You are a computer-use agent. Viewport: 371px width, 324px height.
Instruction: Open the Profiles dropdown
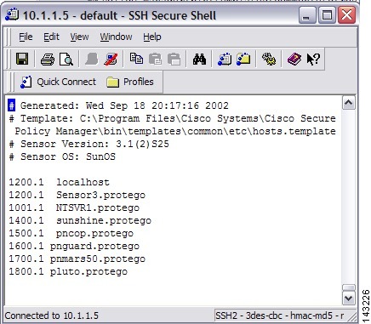130,82
